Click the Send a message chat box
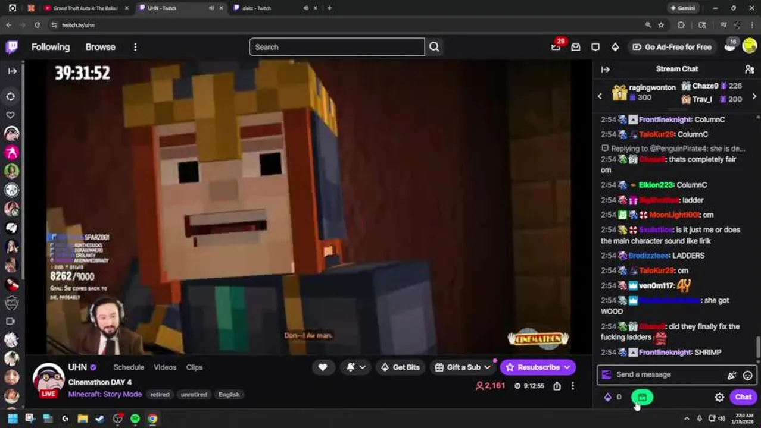 click(677, 374)
